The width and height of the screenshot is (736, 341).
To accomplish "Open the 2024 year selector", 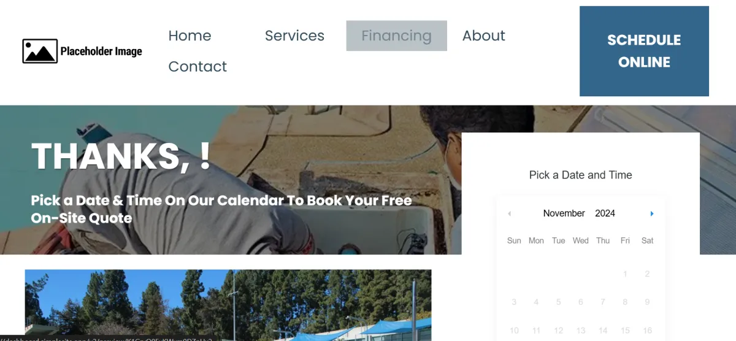I will [605, 213].
